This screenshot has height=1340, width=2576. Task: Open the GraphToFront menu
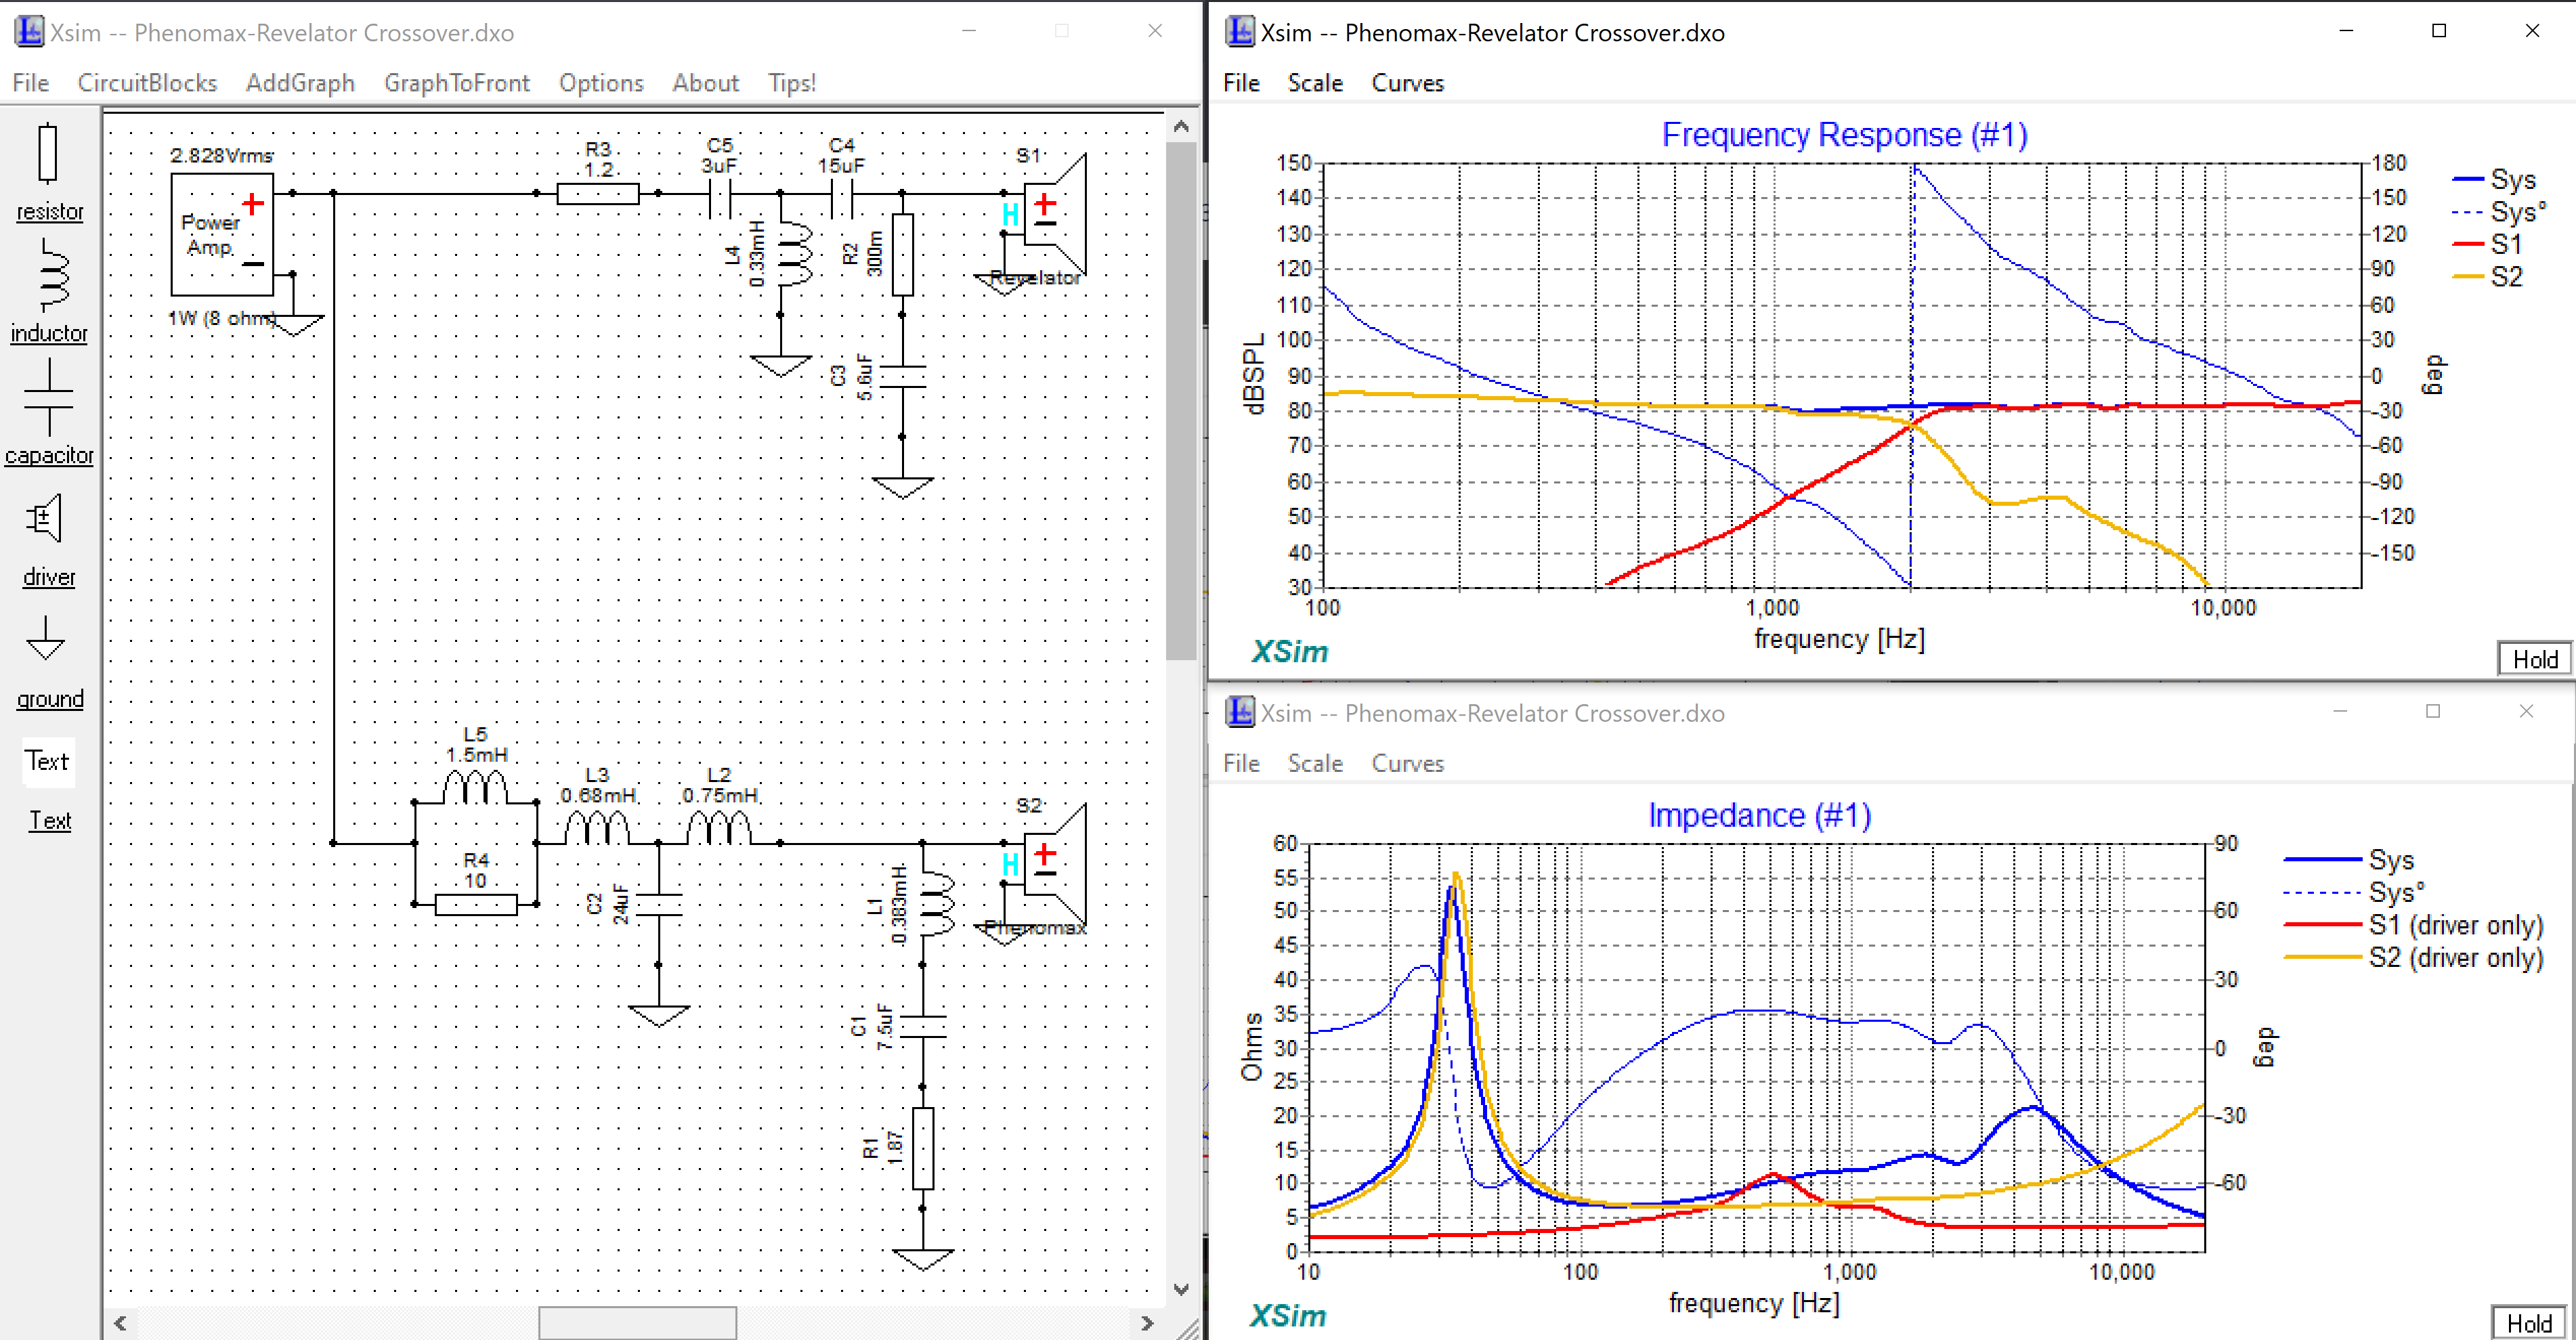click(456, 83)
